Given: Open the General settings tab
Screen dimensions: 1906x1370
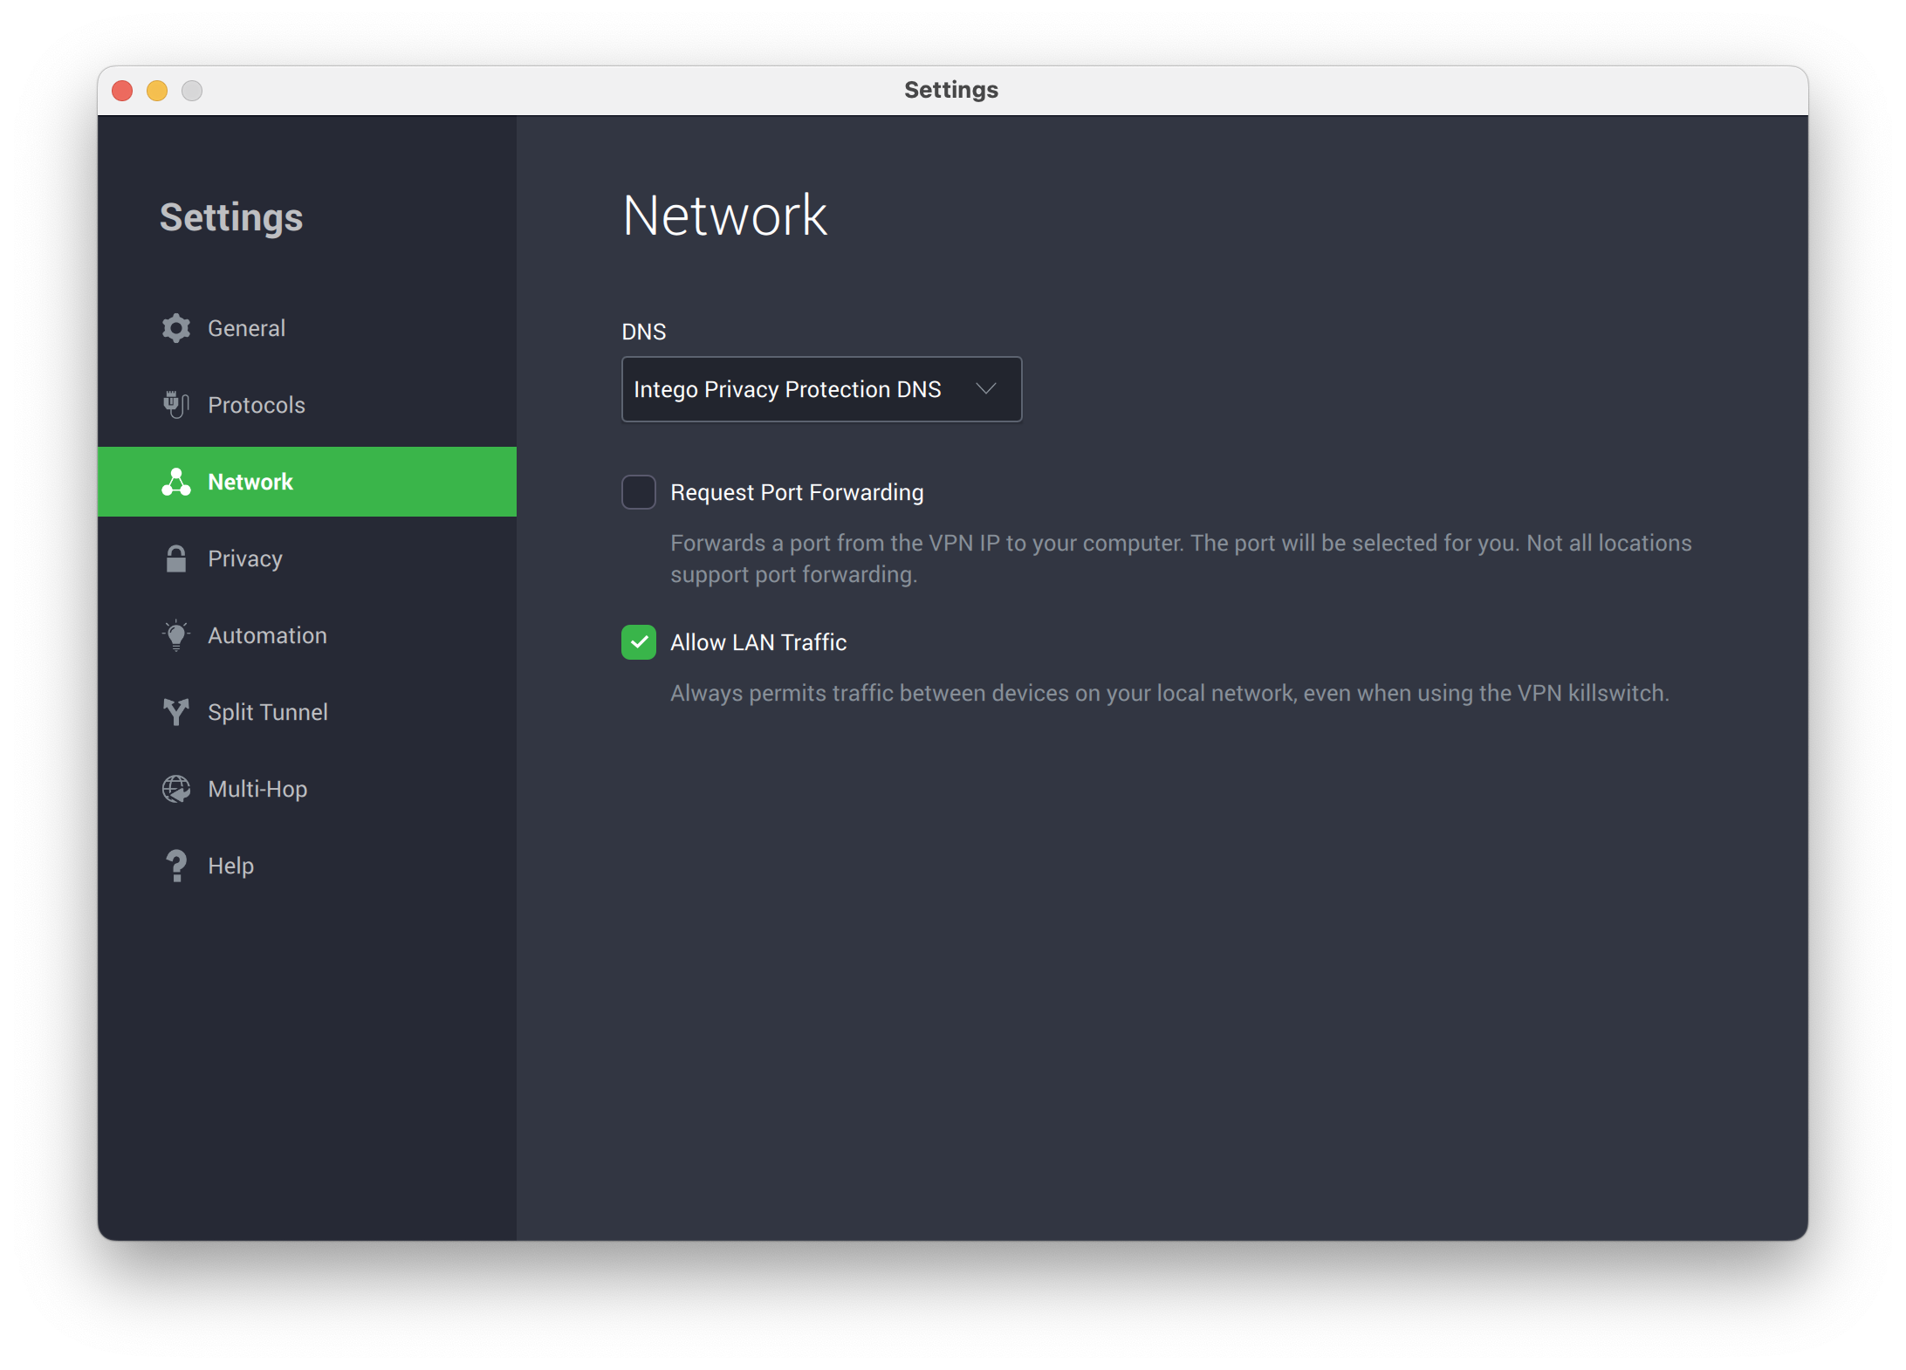Looking at the screenshot, I should (x=307, y=328).
